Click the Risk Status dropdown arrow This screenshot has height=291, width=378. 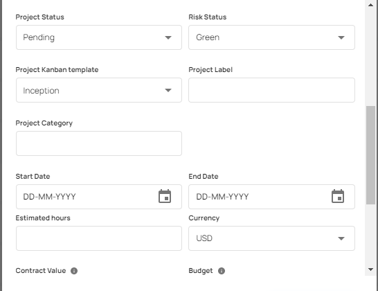click(341, 37)
